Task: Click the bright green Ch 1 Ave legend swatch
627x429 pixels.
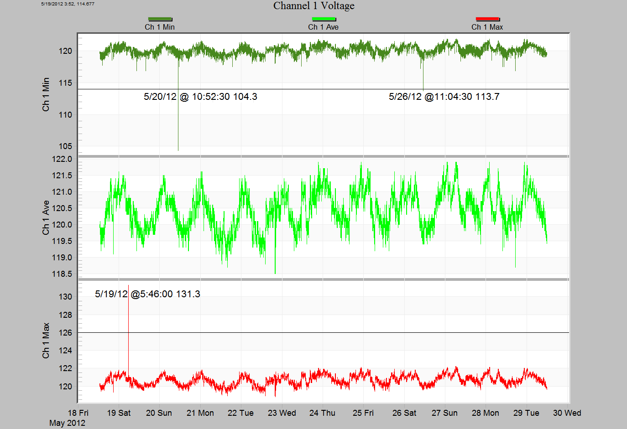Action: point(324,19)
